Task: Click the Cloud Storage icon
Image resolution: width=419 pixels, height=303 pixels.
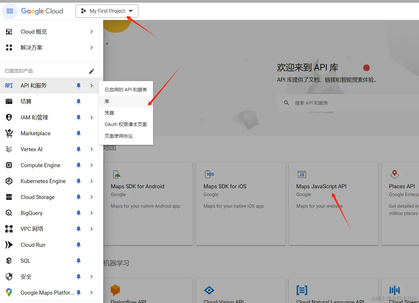Action: [x=9, y=197]
